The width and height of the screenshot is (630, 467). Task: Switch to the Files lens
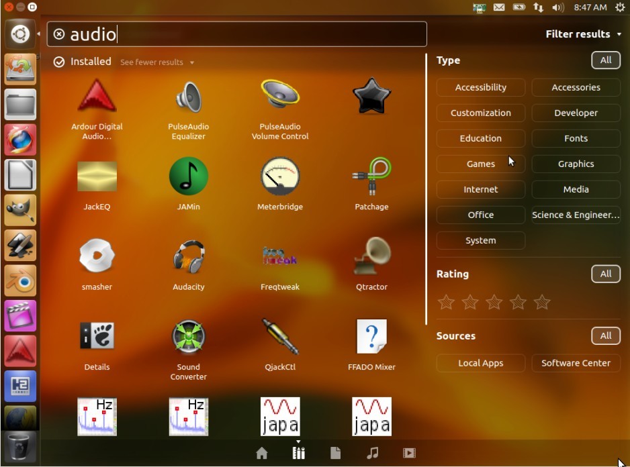click(x=336, y=453)
